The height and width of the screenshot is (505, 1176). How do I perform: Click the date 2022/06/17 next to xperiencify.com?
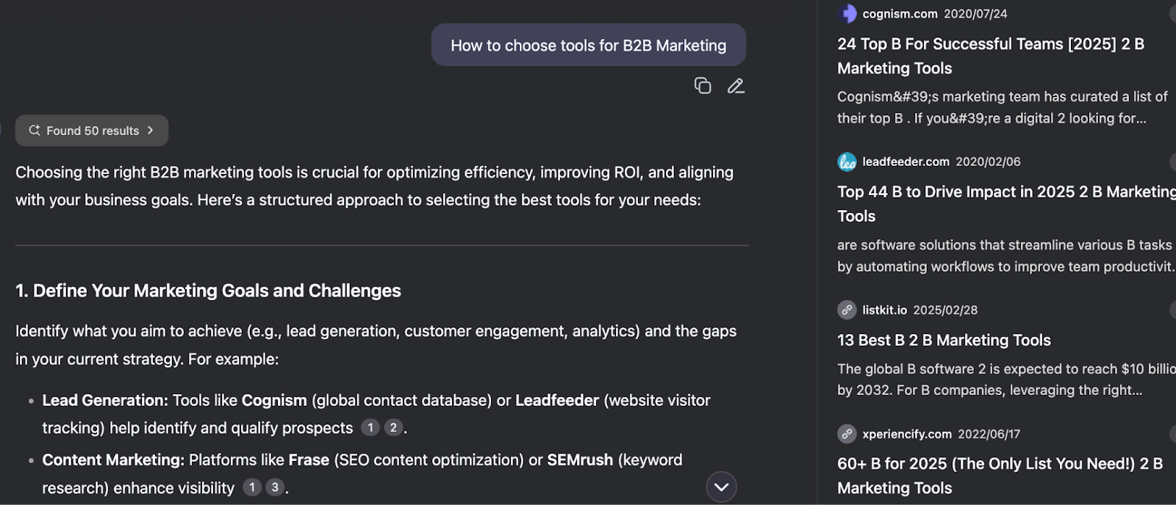click(989, 434)
